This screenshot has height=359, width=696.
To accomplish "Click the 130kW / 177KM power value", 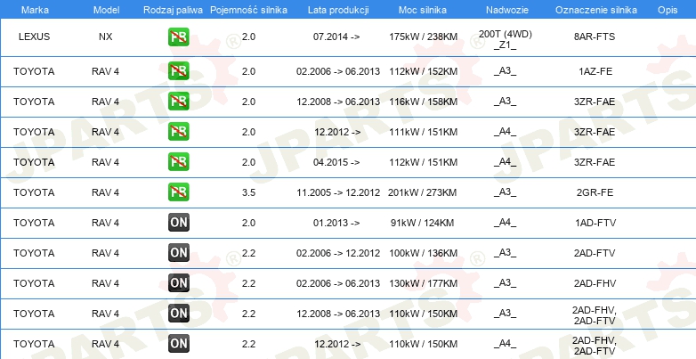I will [x=423, y=283].
